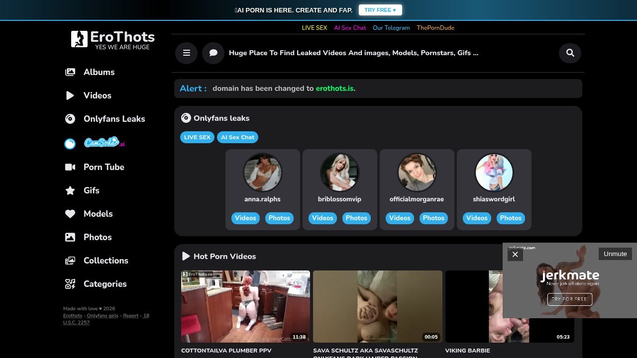The width and height of the screenshot is (637, 358).
Task: Select the Porn Tube camera icon
Action: (70, 167)
